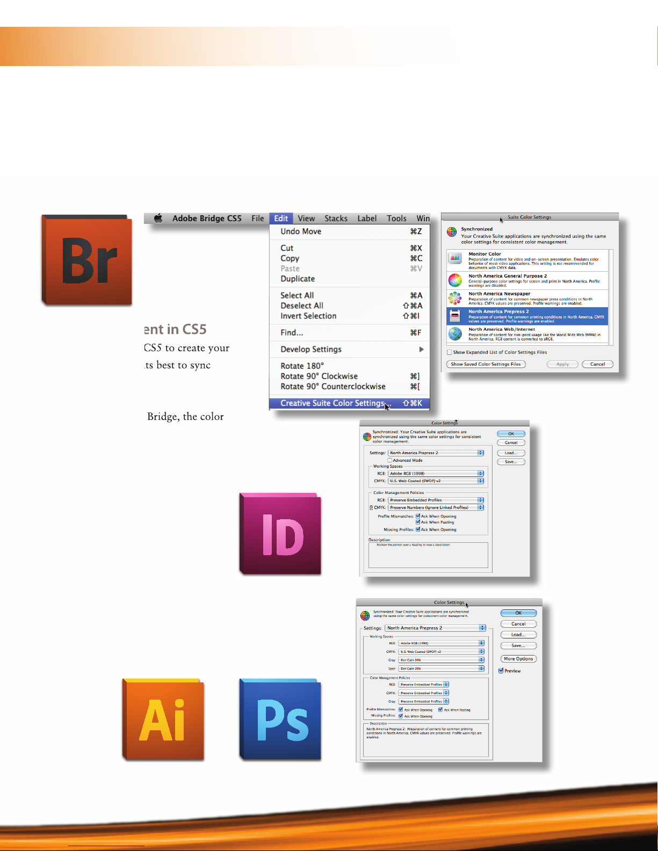Open the Apple menu logo
Viewport: 658px width, 851px height.
coord(158,219)
